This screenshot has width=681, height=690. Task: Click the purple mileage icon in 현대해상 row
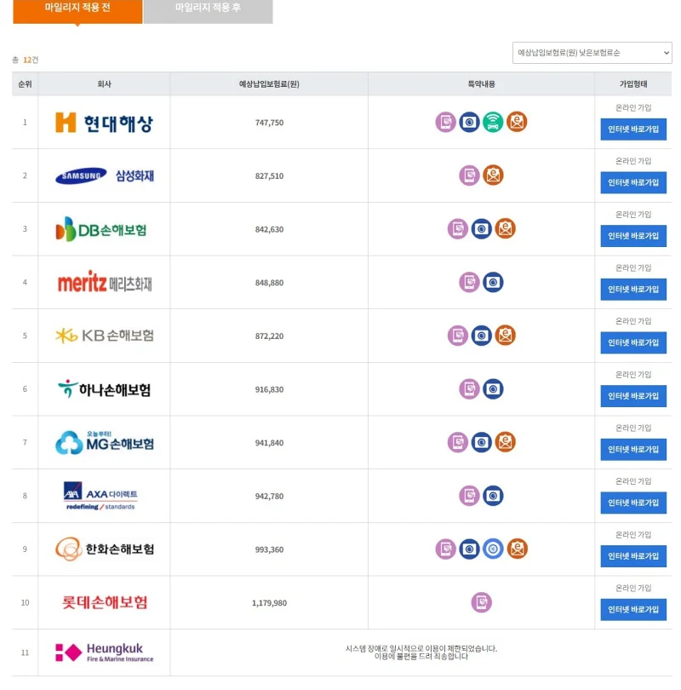click(x=445, y=122)
